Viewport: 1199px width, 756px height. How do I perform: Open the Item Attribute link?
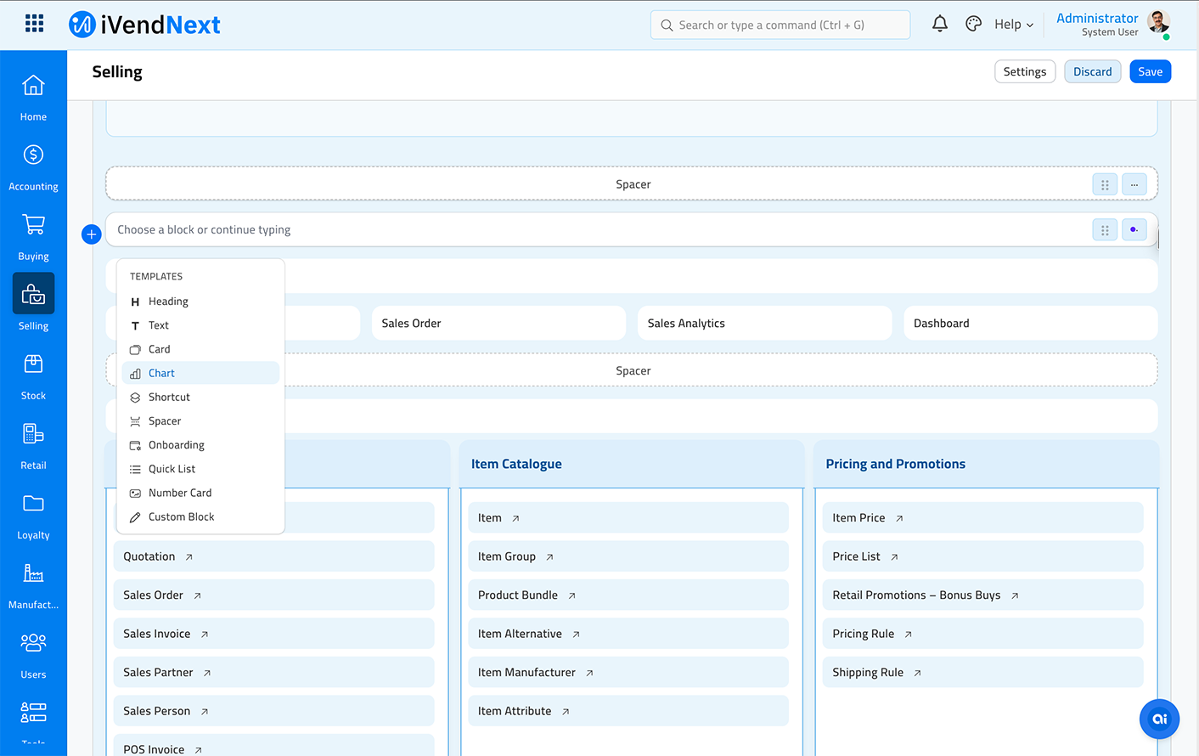point(628,711)
